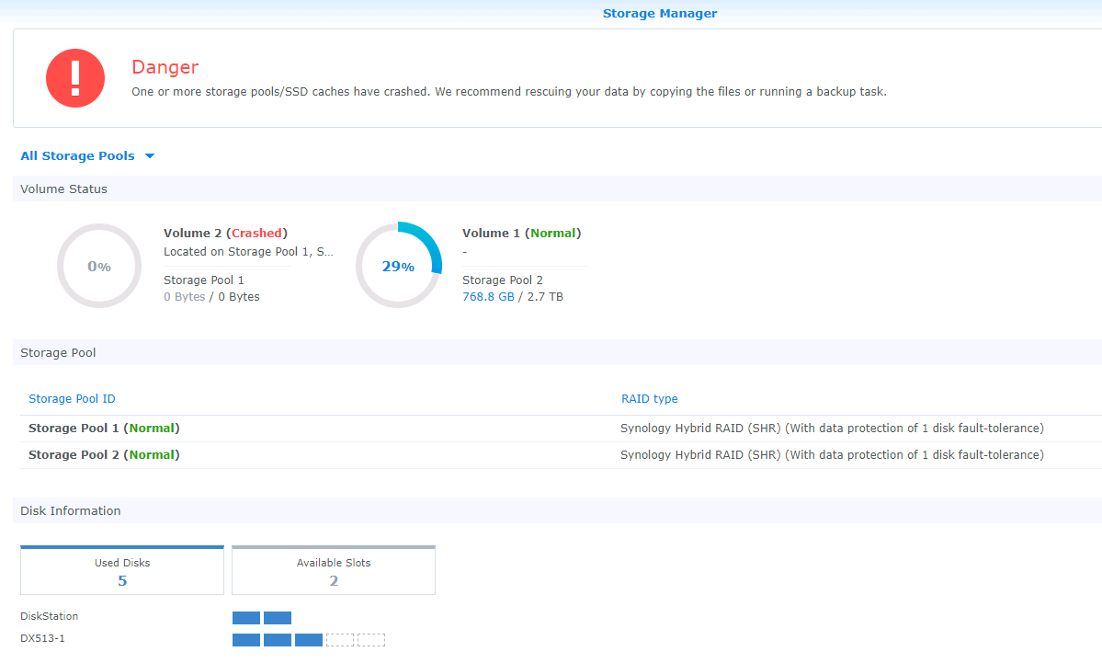The height and width of the screenshot is (663, 1102).
Task: Switch to the Available Slots tab
Action: [x=334, y=571]
